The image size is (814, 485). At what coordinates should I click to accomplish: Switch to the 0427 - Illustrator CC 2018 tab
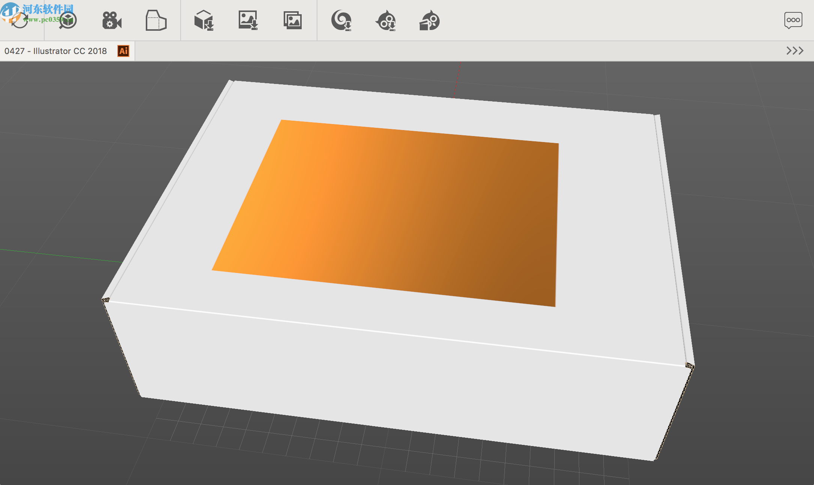56,51
